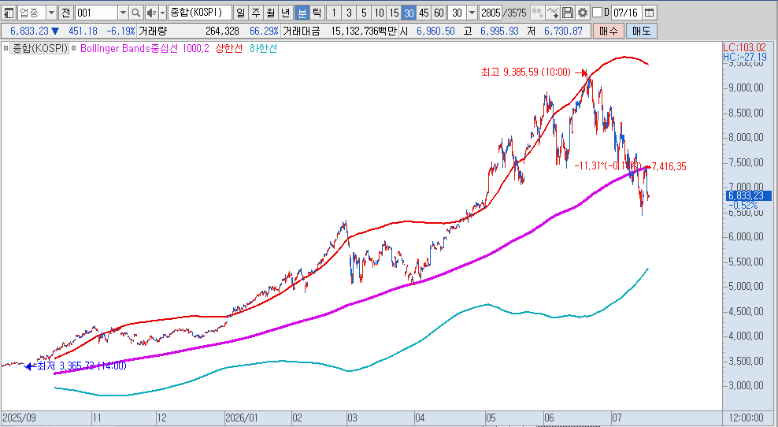Click the 상한선 legend text
Image resolution: width=778 pixels, height=427 pixels.
tap(228, 49)
